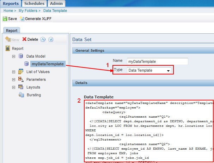Switch to the Schedules tab
The width and height of the screenshot is (214, 163).
35,4
